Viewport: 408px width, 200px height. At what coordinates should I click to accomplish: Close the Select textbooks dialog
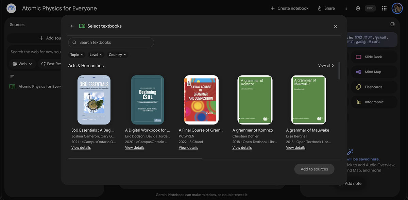click(335, 27)
